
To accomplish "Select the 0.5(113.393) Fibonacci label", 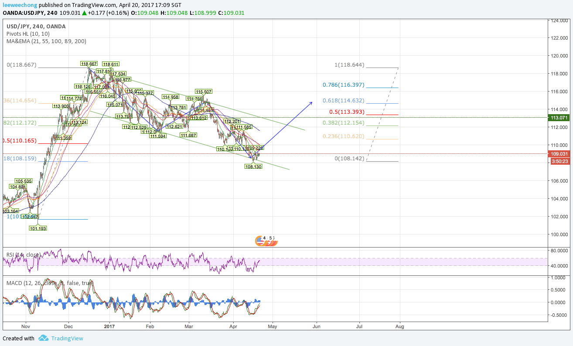I will 347,112.
